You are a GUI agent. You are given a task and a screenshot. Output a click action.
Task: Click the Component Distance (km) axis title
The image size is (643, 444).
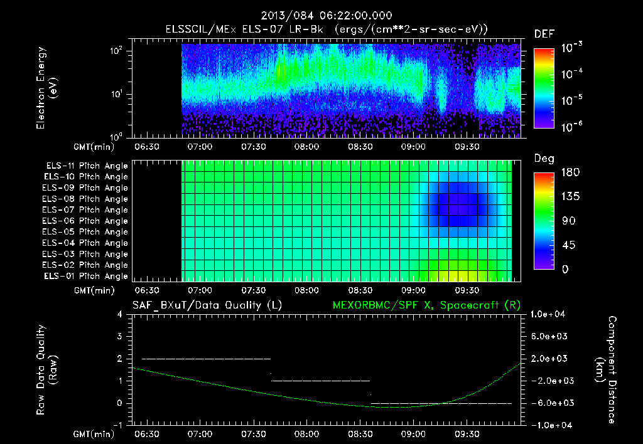point(606,370)
